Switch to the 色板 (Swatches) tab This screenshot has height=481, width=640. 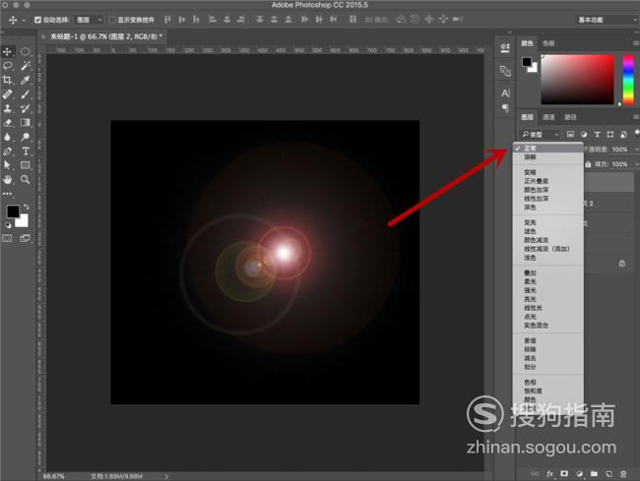tap(548, 43)
